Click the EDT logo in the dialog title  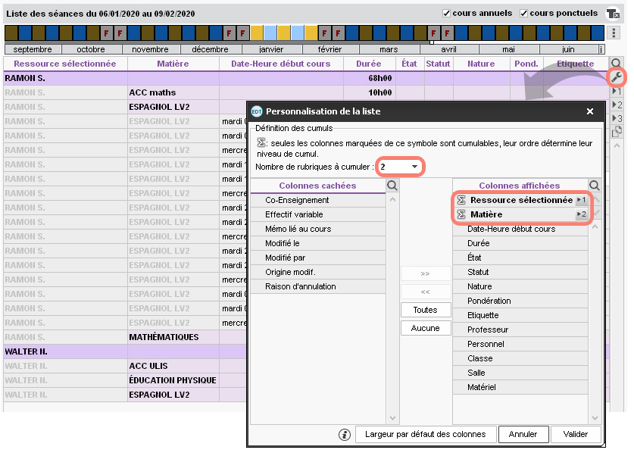pyautogui.click(x=257, y=111)
